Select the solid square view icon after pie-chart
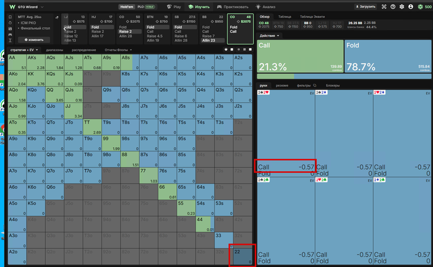The width and height of the screenshot is (433, 267). tap(232, 49)
